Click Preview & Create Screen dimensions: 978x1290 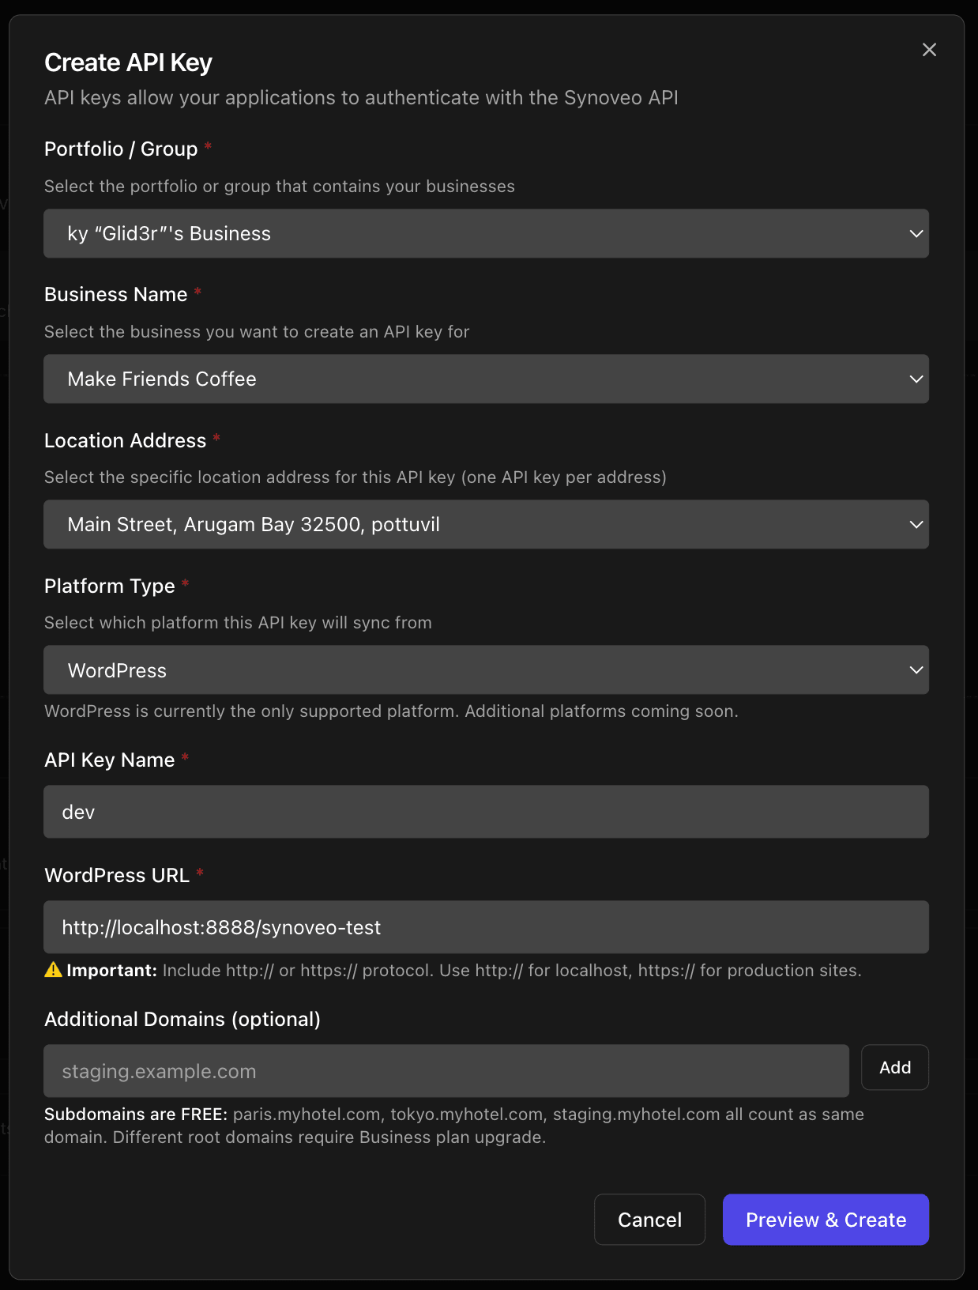826,1220
